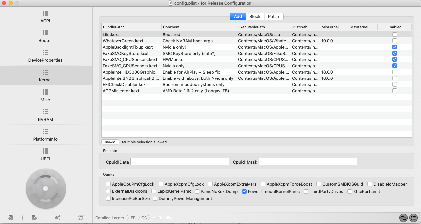Click the Browse button
Viewport: 421px width, 224px height.
click(x=110, y=142)
